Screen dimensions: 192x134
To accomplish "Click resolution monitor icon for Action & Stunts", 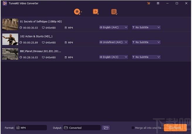I will pyautogui.click(x=43, y=42).
